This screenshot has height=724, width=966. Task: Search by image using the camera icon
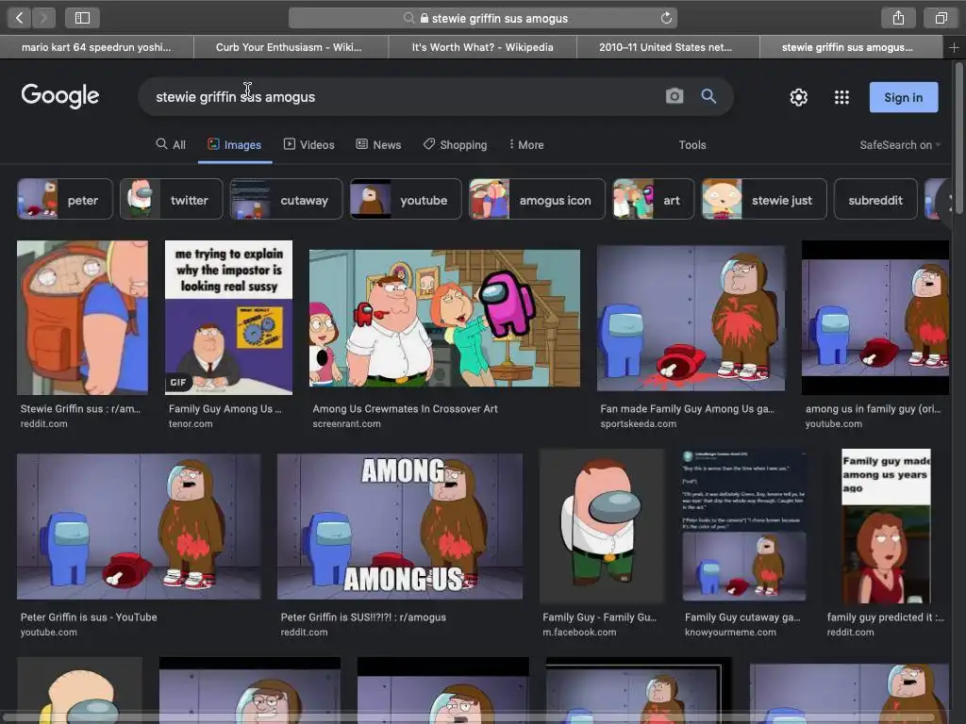coord(675,96)
